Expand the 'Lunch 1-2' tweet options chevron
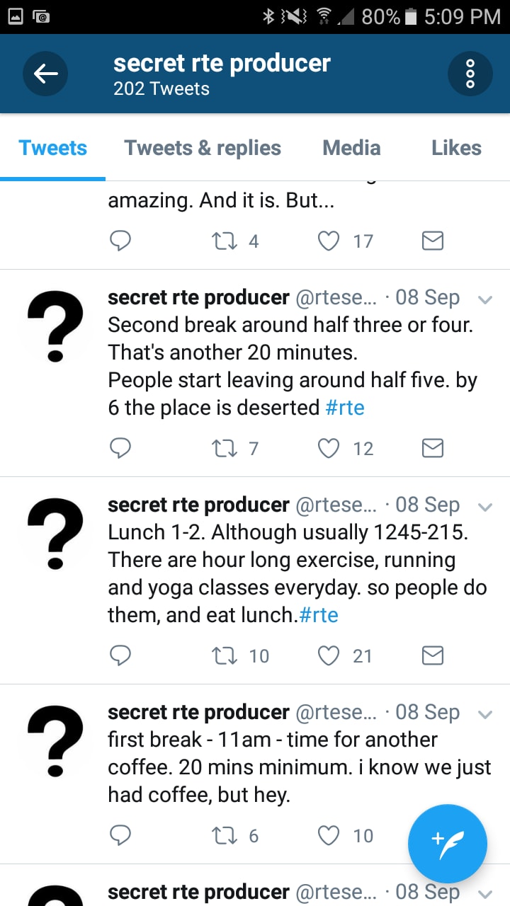 click(x=485, y=507)
